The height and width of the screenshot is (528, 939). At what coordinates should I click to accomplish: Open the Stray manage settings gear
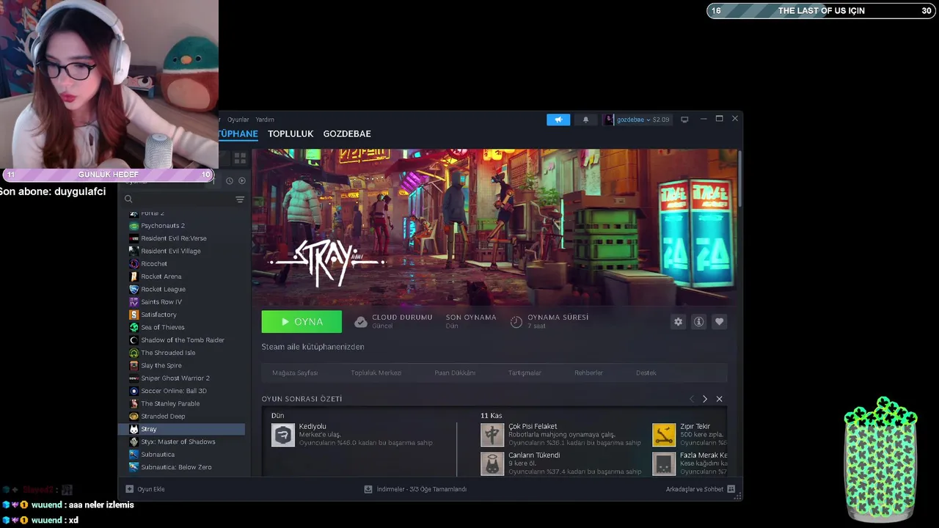[678, 322]
